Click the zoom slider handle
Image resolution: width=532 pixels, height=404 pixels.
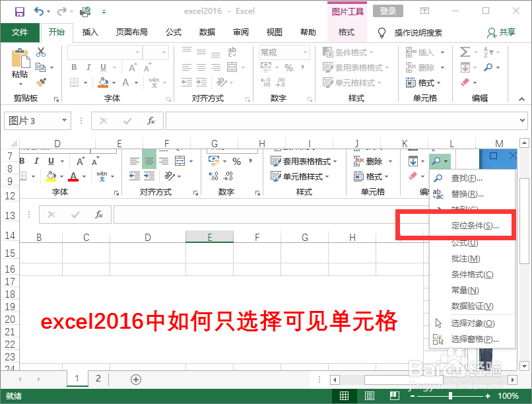click(450, 396)
